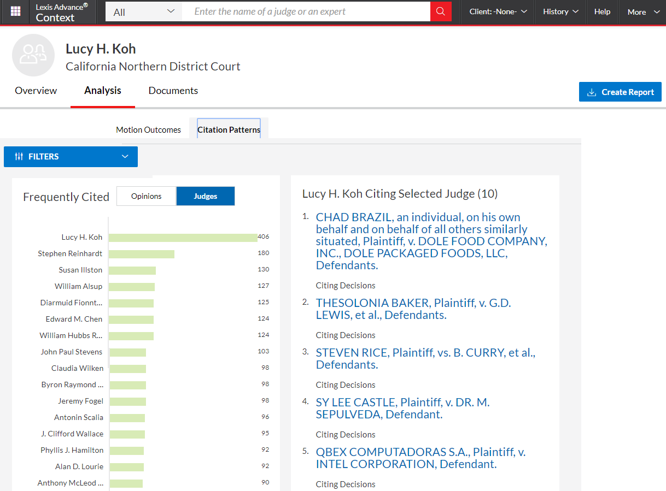
Task: Open Steven Rice vs. B. Curry case
Action: pos(425,359)
